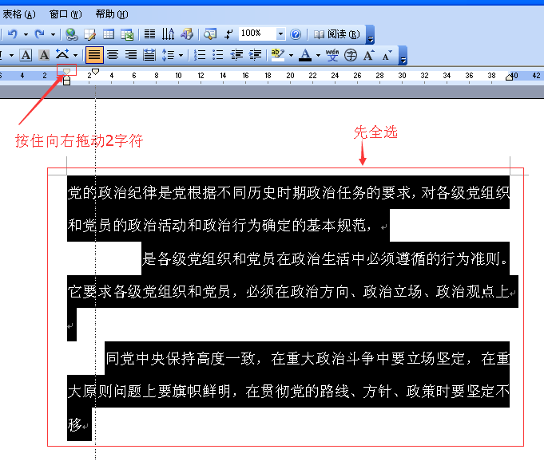Image resolution: width=544 pixels, height=461 pixels.
Task: Open the Font Color dropdown arrow
Action: pos(318,55)
